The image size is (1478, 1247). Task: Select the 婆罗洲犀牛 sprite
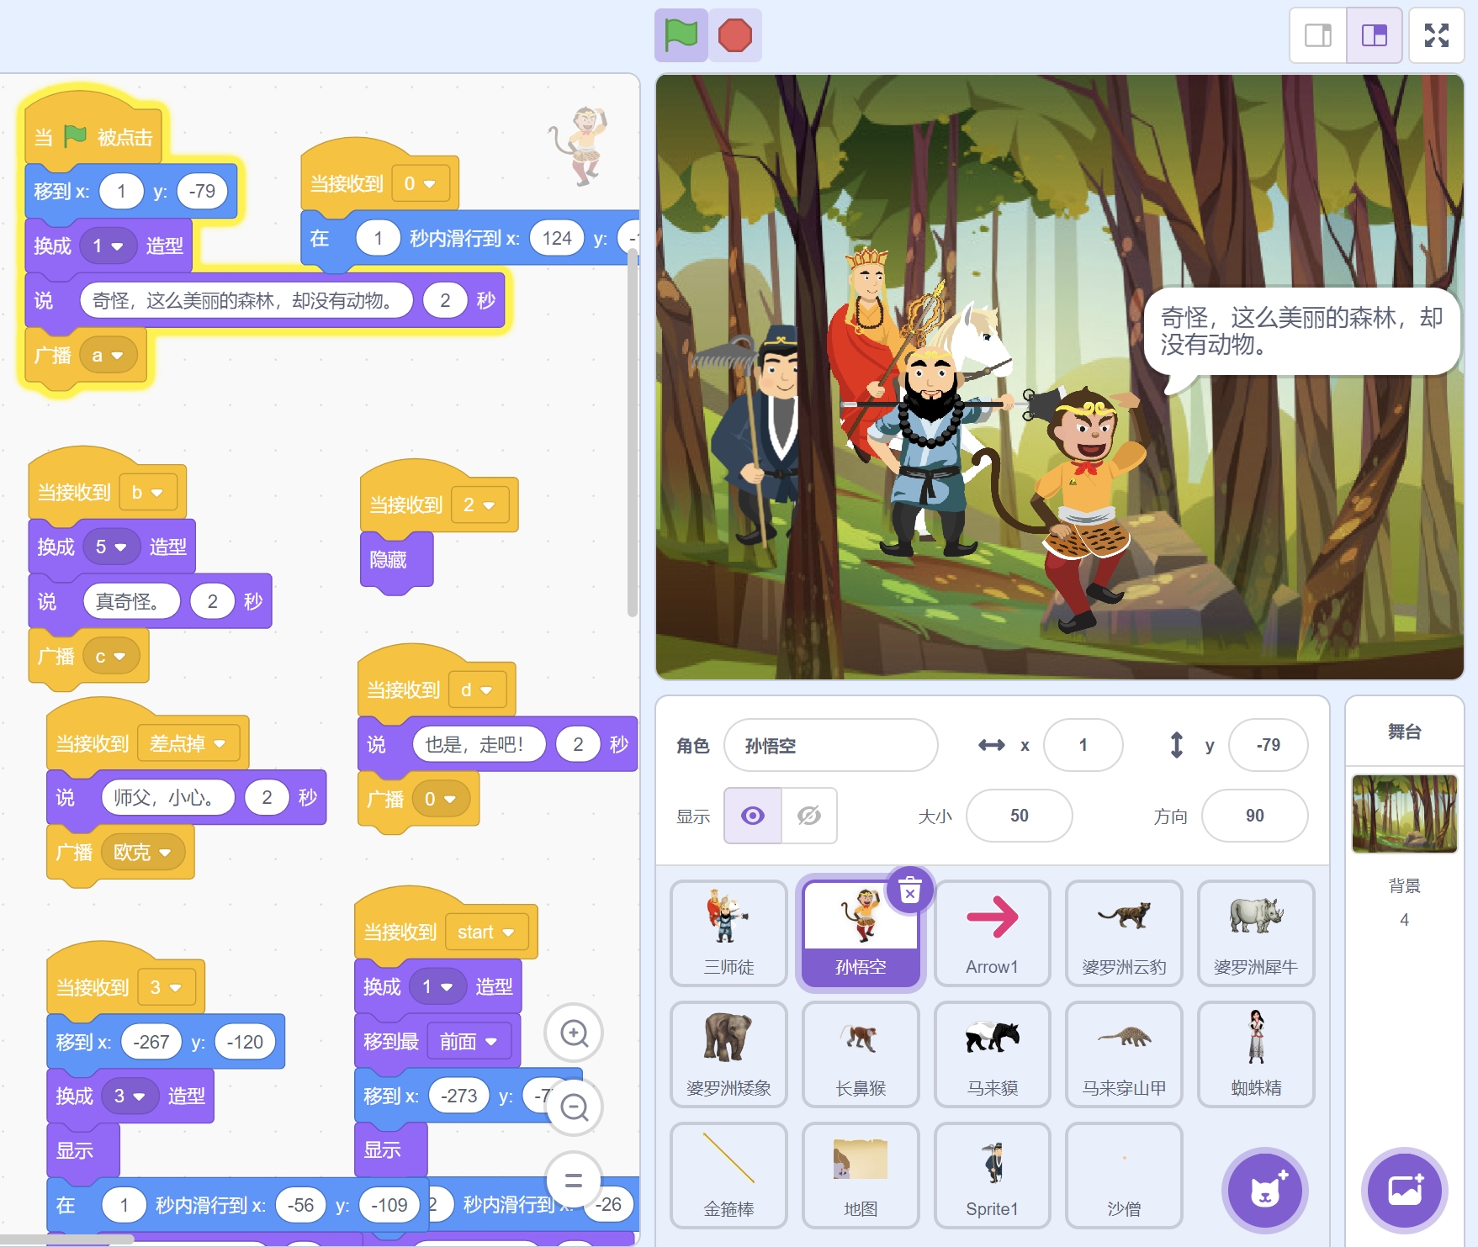coord(1255,933)
